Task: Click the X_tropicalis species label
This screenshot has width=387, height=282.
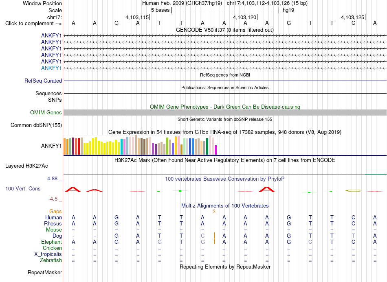Action: (x=48, y=254)
